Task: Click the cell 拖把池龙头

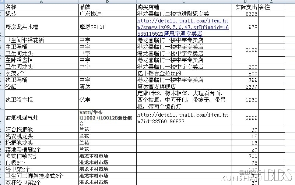Action: point(41,143)
